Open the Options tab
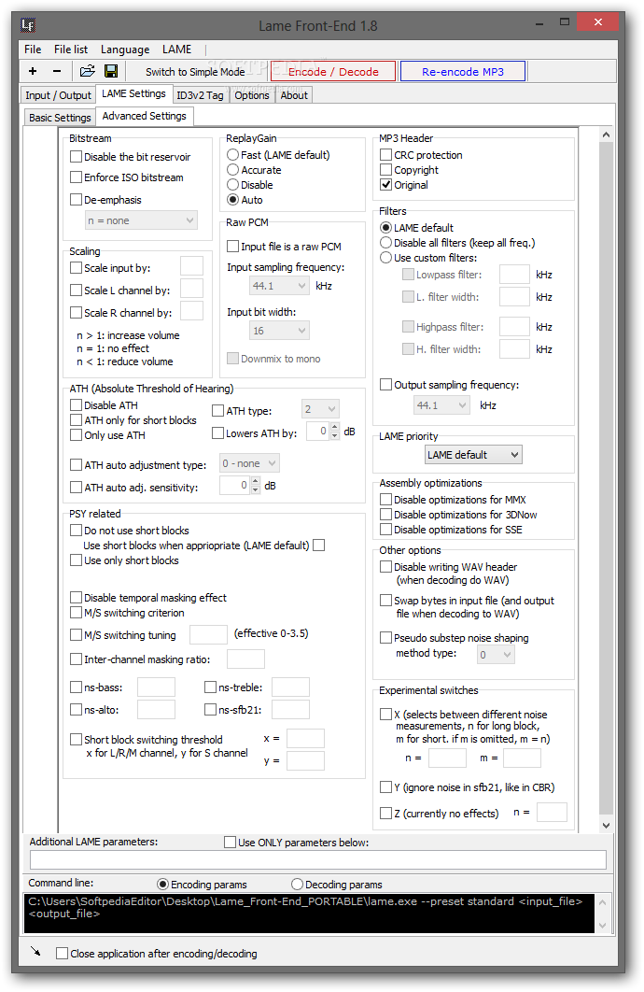The width and height of the screenshot is (644, 992). (251, 95)
